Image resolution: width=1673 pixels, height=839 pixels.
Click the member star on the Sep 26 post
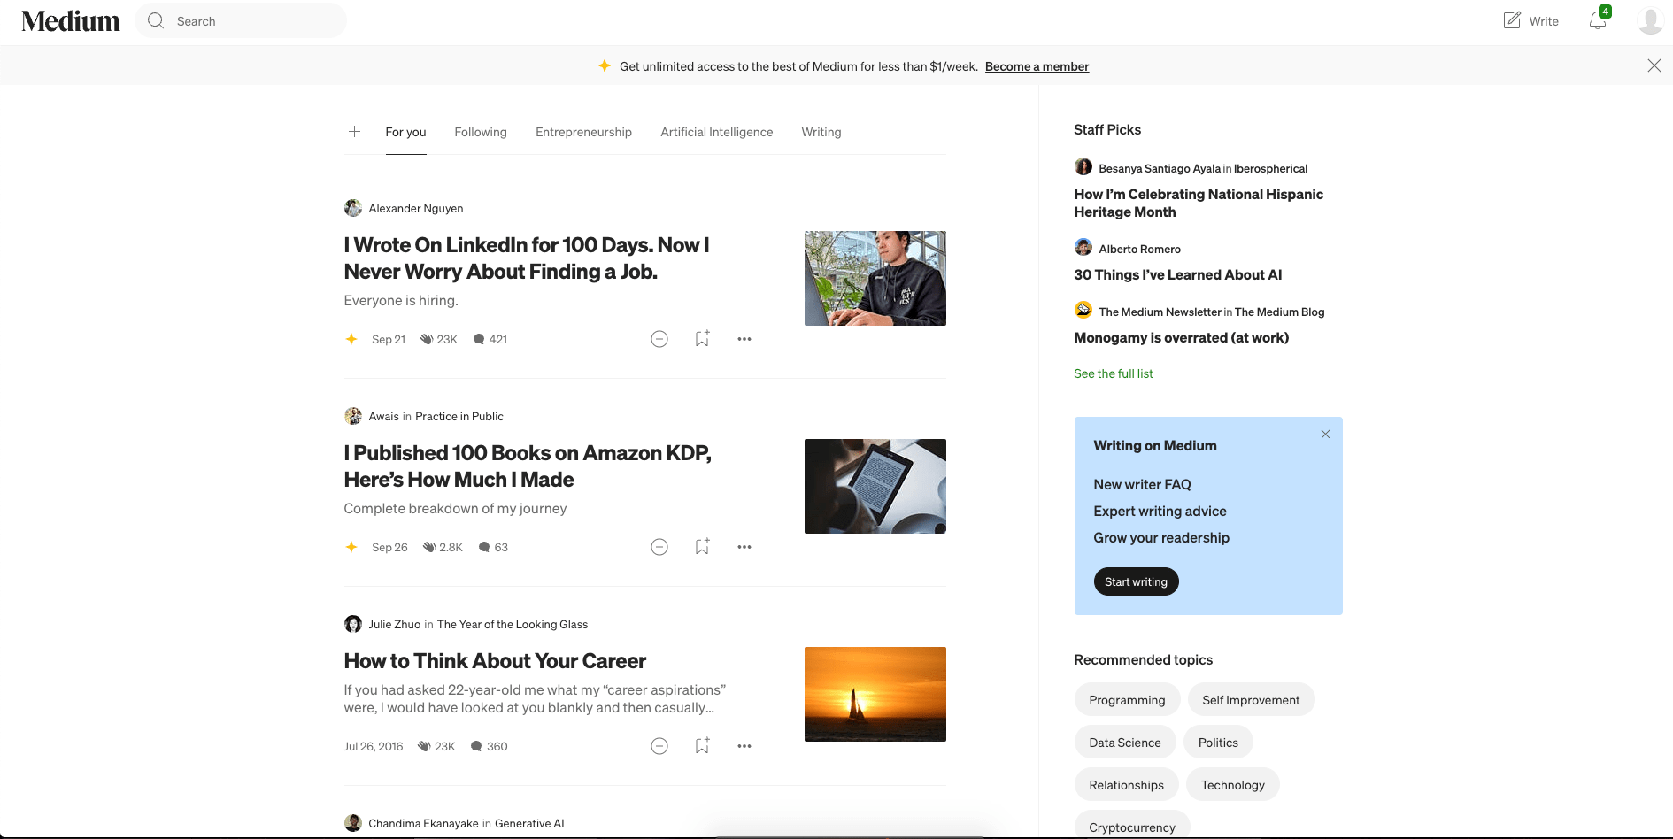pos(351,547)
